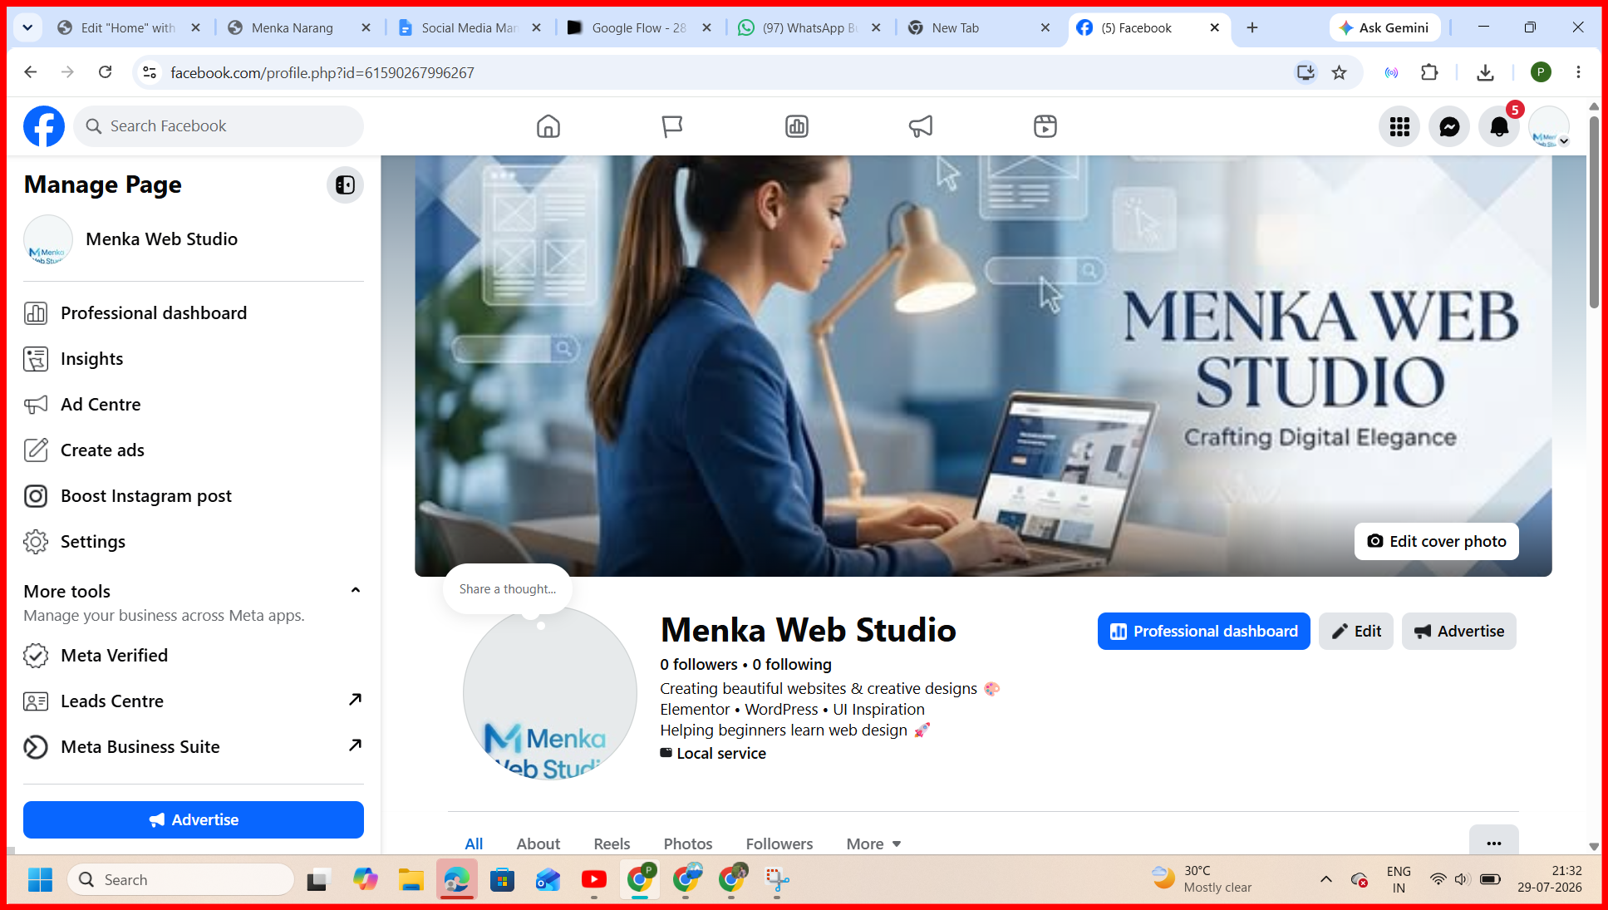
Task: Click Edit cover photo button
Action: click(x=1437, y=541)
